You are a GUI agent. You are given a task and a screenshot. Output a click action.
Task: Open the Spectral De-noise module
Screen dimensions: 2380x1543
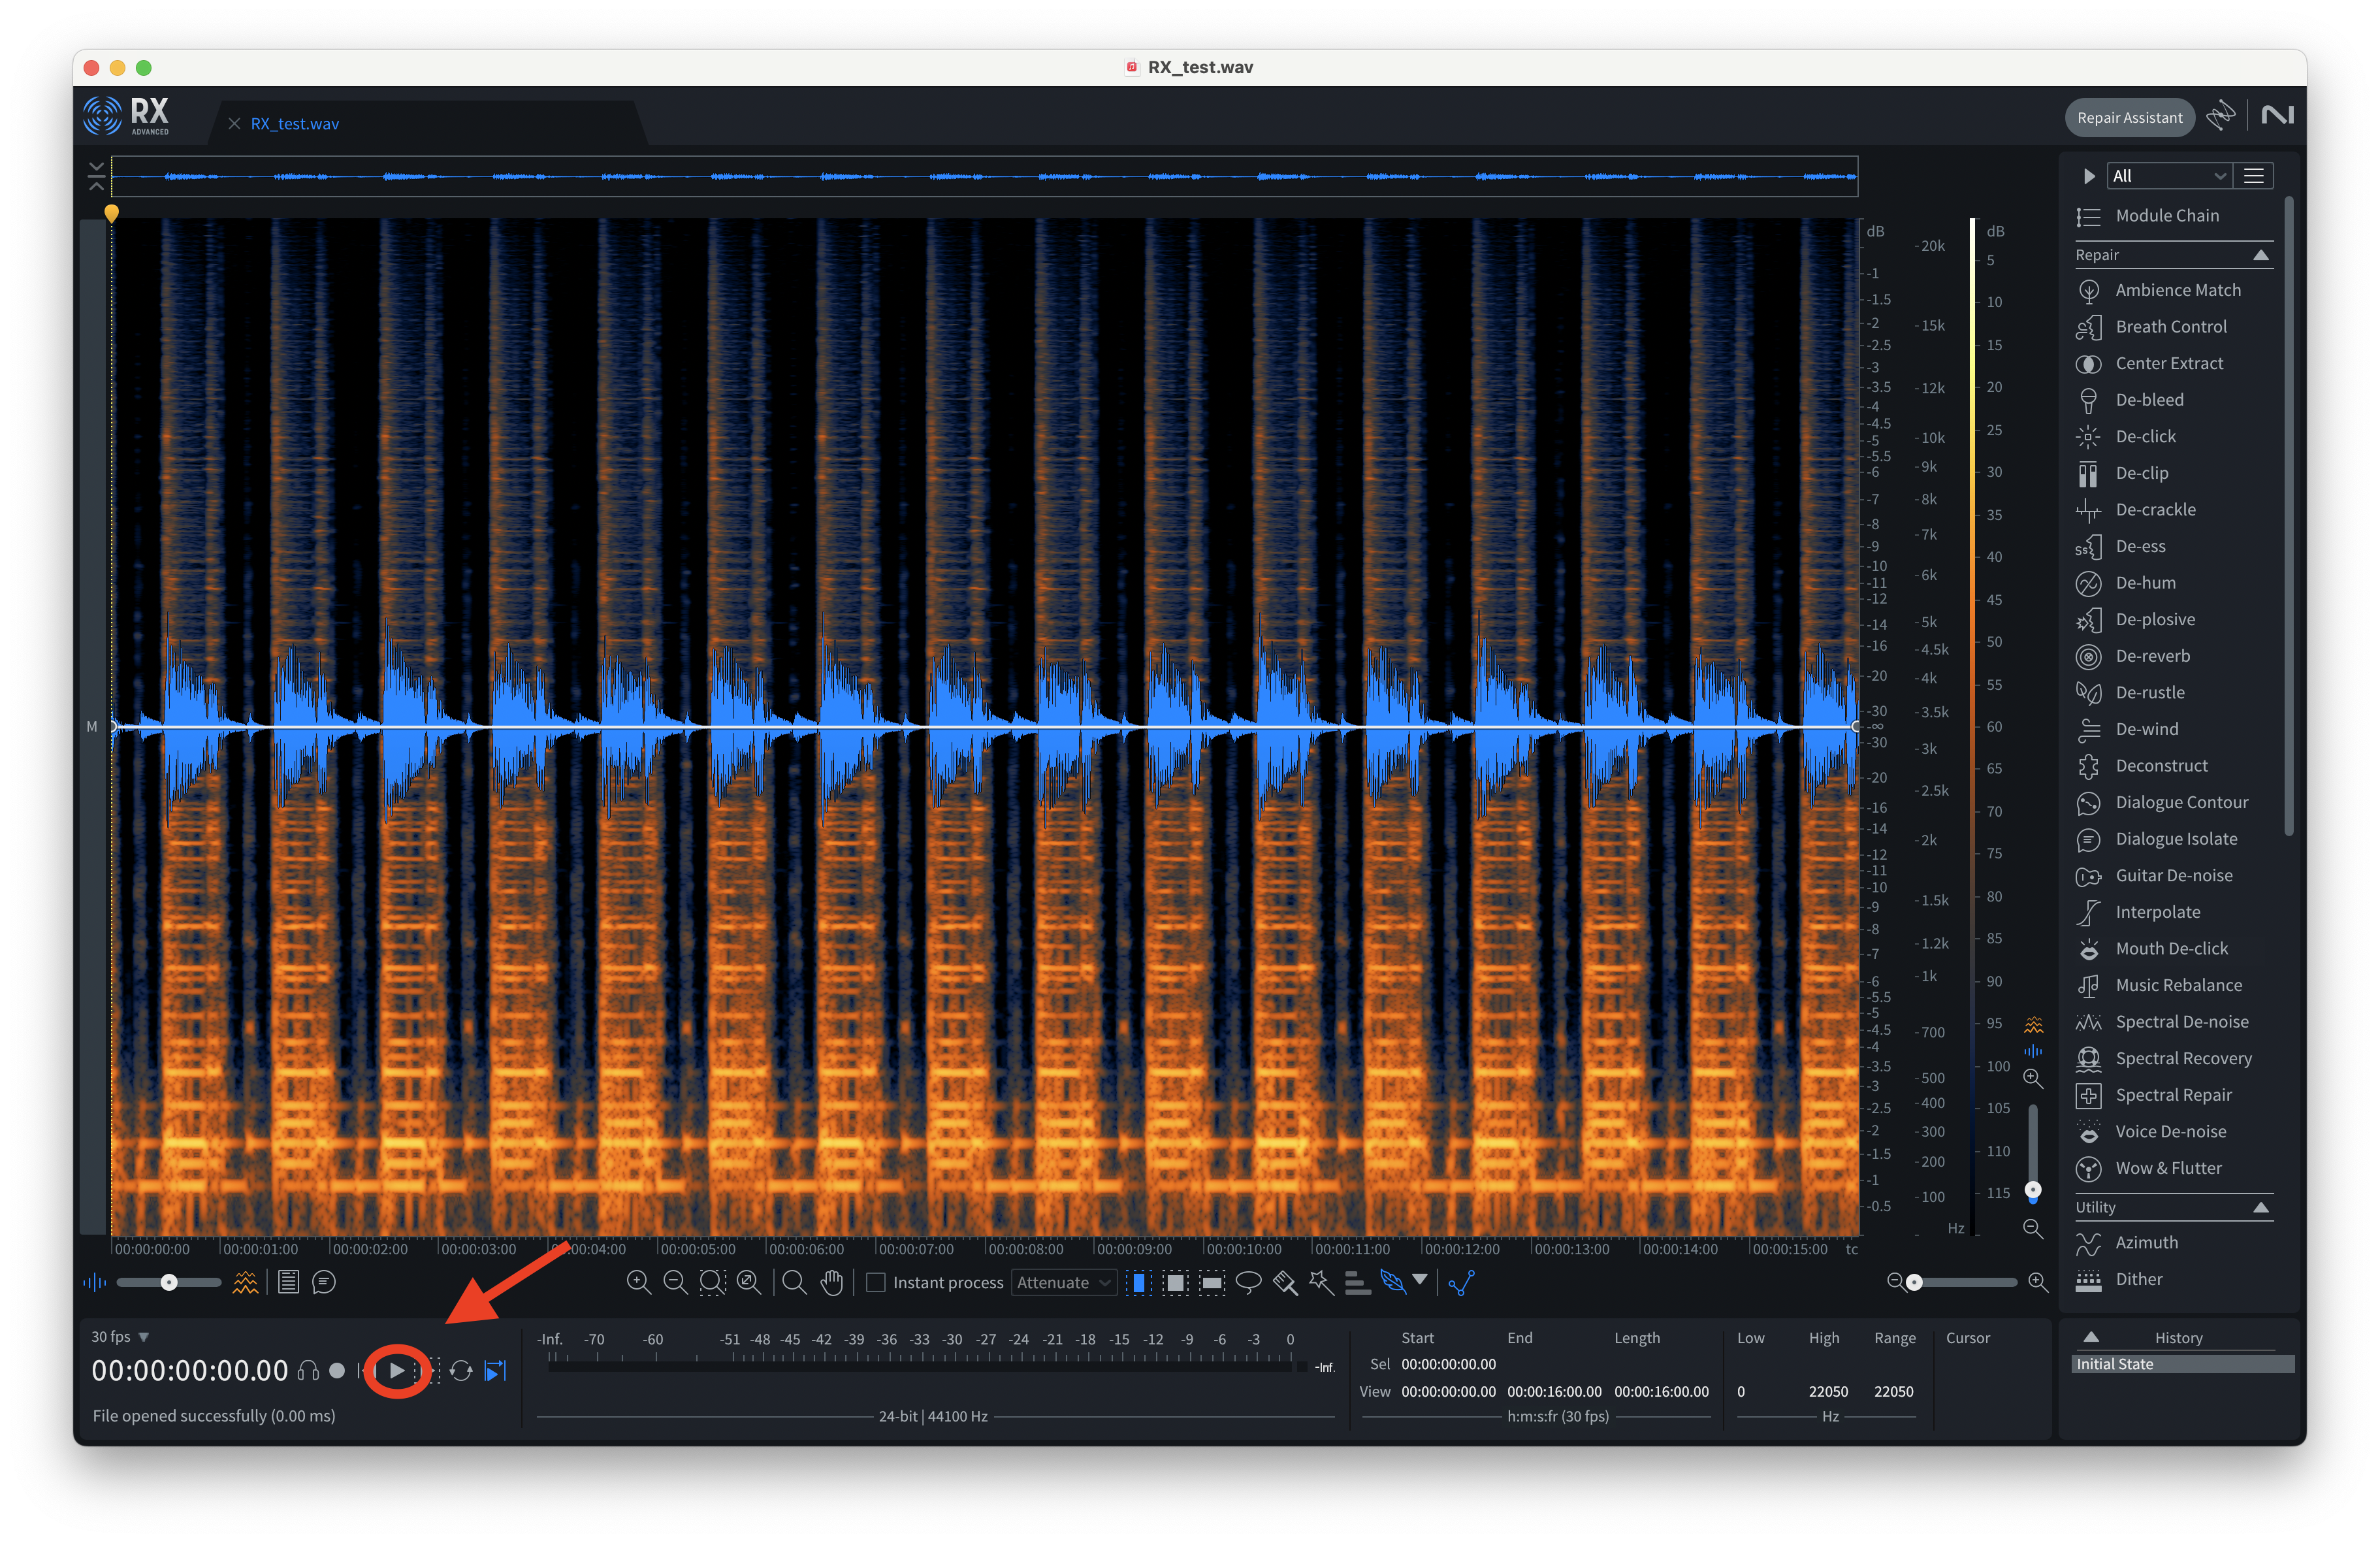click(x=2181, y=1022)
